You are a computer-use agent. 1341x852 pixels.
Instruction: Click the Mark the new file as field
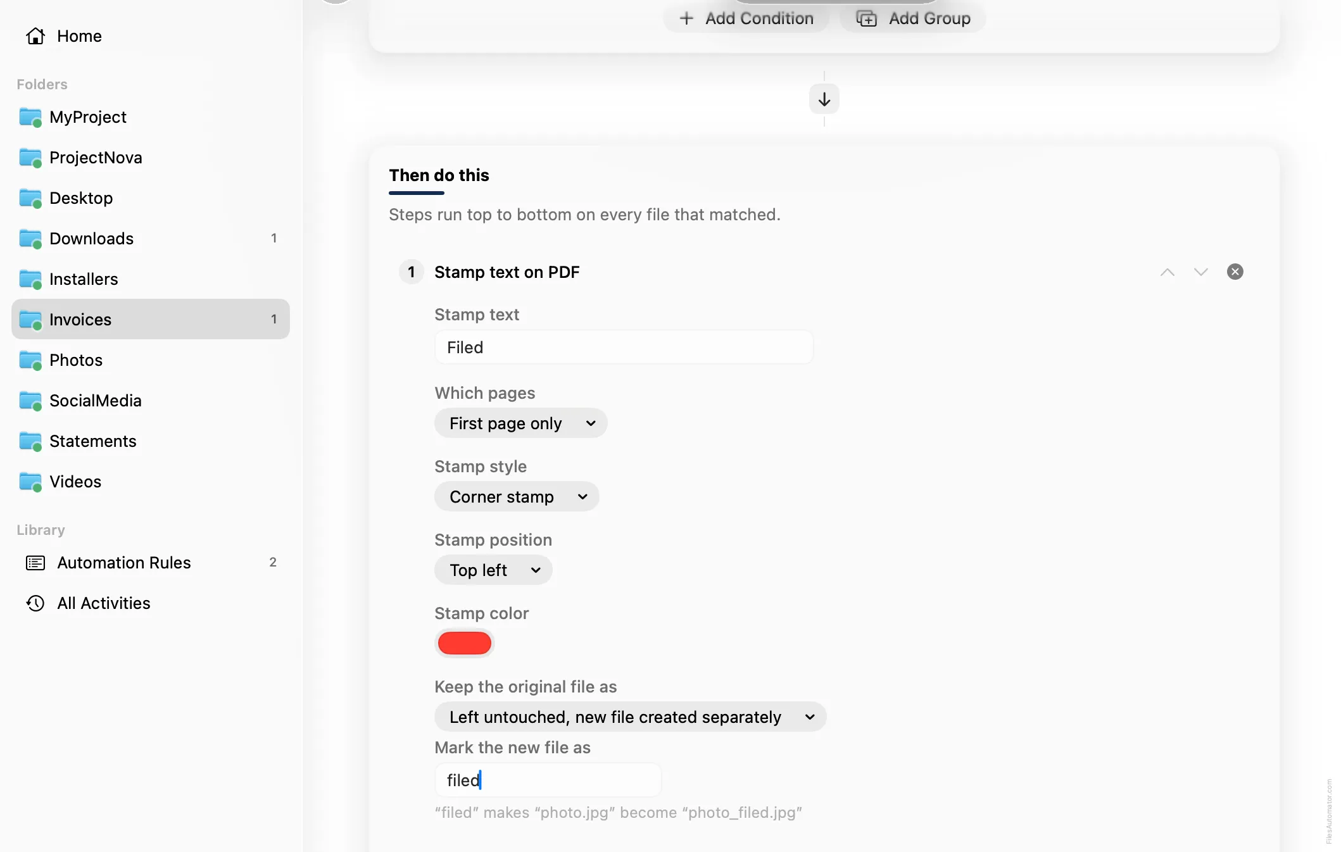[x=548, y=780]
